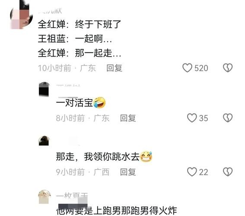This screenshot has height=216, width=245.
Task: Open username above 全红婵 comment
Action: click(50, 11)
